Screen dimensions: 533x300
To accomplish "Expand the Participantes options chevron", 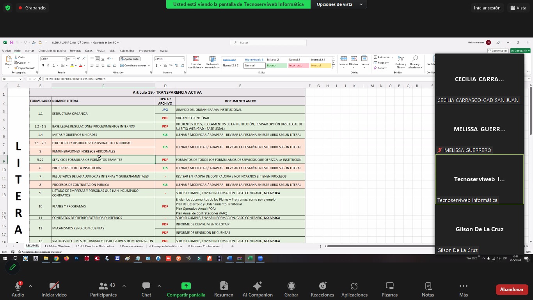I will pos(124,286).
